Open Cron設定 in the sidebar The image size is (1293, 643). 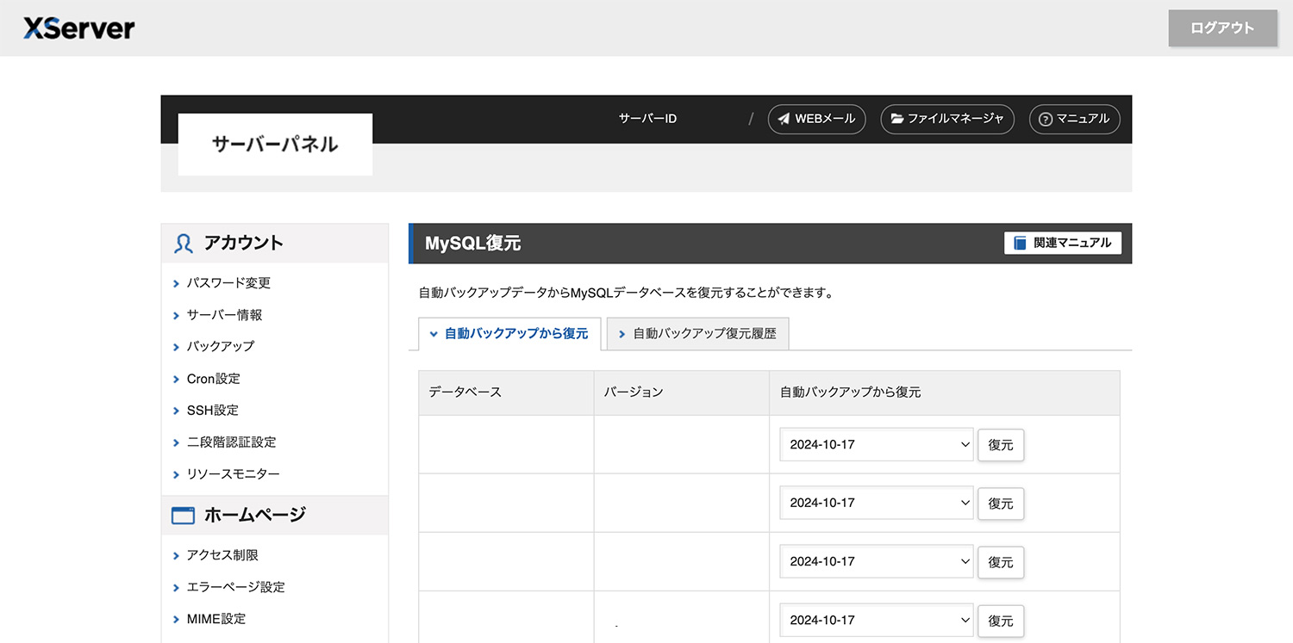213,379
